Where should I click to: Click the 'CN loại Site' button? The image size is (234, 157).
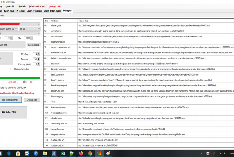point(32,100)
